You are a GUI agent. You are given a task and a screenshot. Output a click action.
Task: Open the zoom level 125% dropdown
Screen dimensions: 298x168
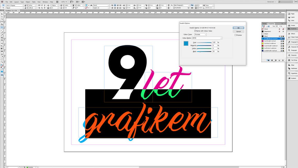pyautogui.click(x=64, y=2)
